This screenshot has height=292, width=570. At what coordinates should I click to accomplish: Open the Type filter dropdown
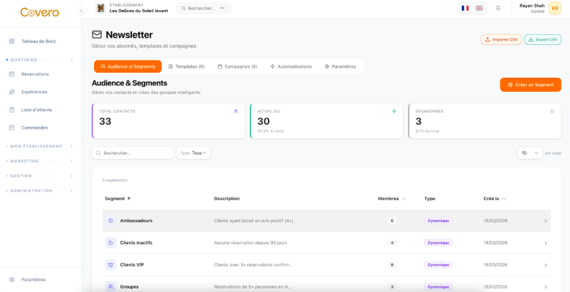tap(193, 153)
